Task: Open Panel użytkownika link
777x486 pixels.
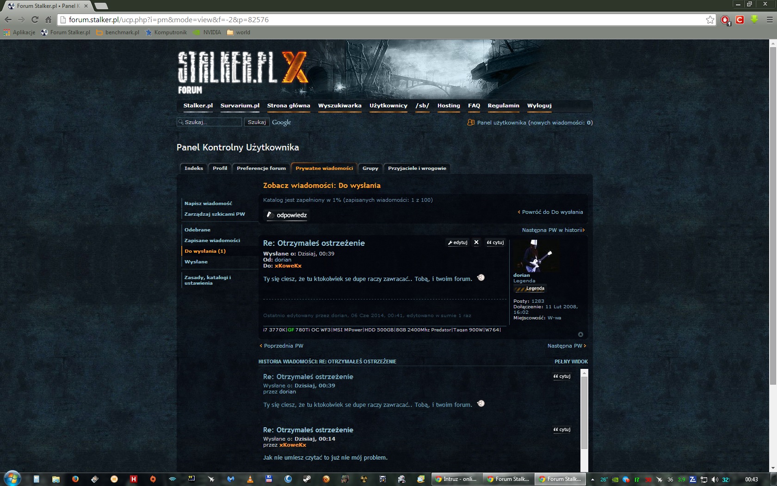Action: click(x=535, y=123)
